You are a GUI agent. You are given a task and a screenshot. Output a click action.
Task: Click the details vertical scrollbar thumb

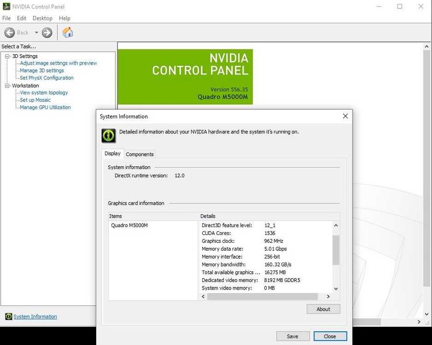(x=336, y=250)
